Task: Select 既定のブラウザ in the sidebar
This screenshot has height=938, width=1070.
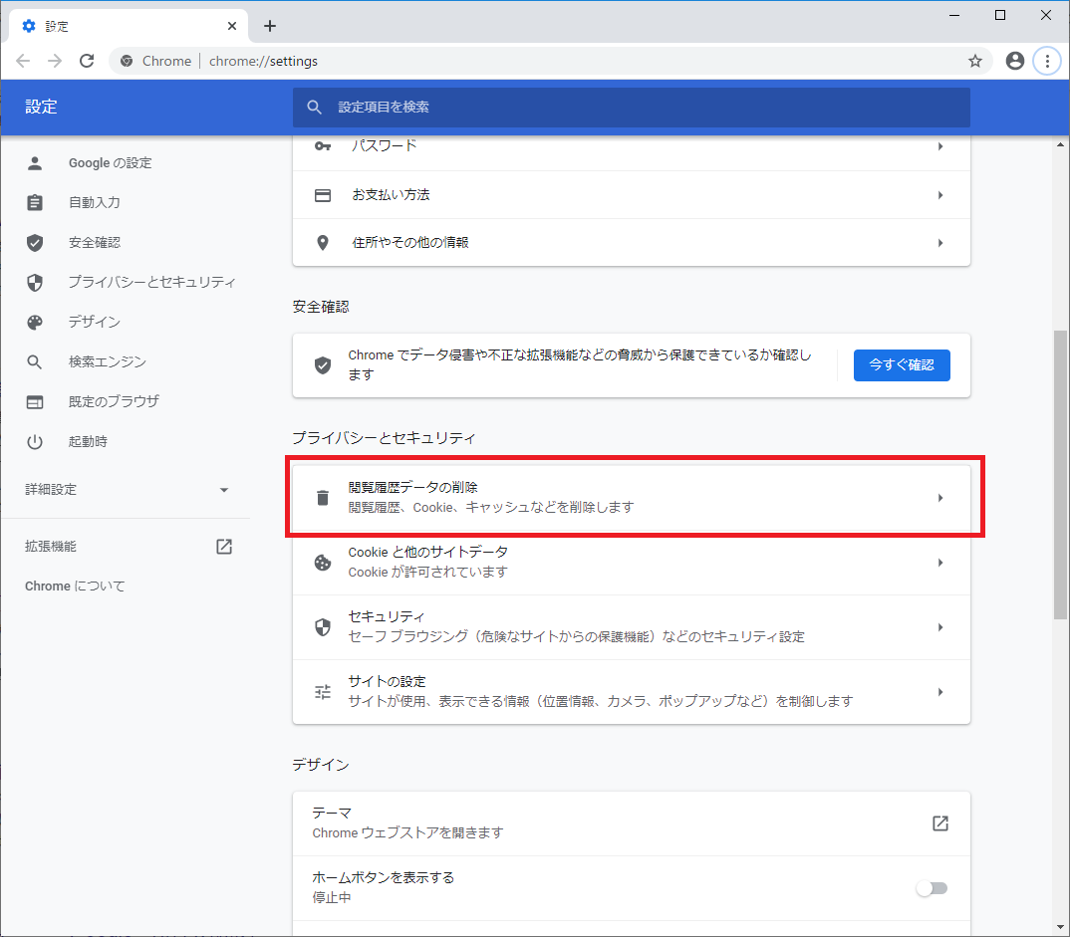Action: 114,402
